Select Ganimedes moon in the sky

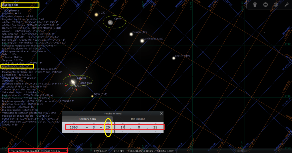pyautogui.click(x=142, y=41)
